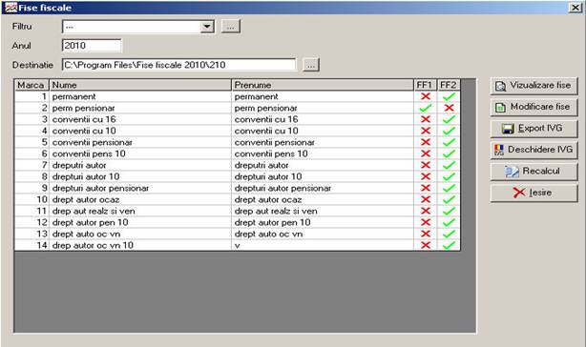Toggle FF1 X for drept auto oc vn
The width and height of the screenshot is (586, 347).
[x=426, y=234]
